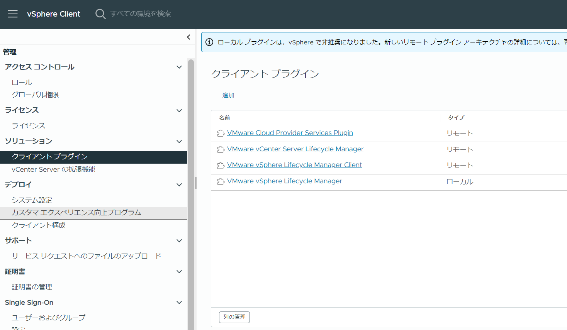Click the vSphere Client title
This screenshot has height=330, width=567.
[54, 14]
